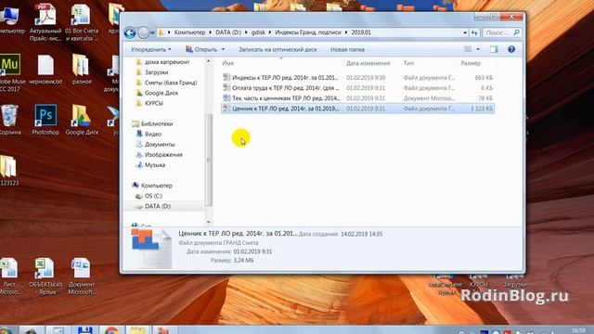Select the file Ценник к ТЕР ЛО ред. 2014г.
The width and height of the screenshot is (594, 334).
(x=357, y=109)
